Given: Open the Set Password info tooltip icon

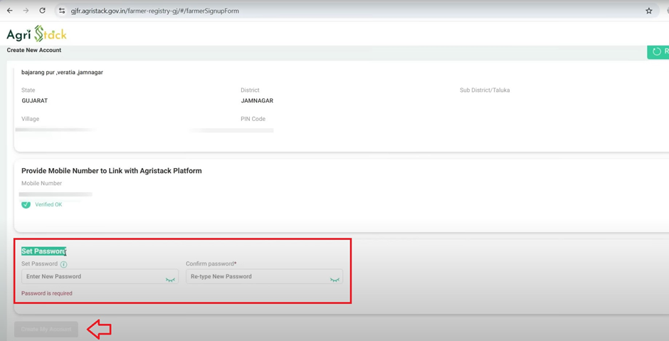Looking at the screenshot, I should (63, 264).
